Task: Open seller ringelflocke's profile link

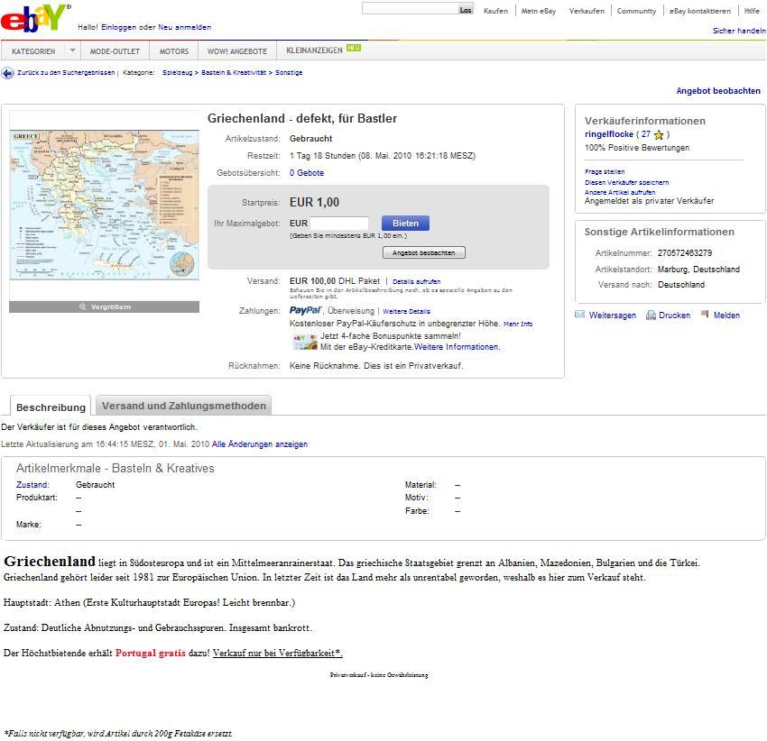Action: [x=609, y=134]
